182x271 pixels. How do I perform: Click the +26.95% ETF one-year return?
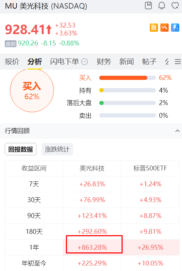point(150,248)
